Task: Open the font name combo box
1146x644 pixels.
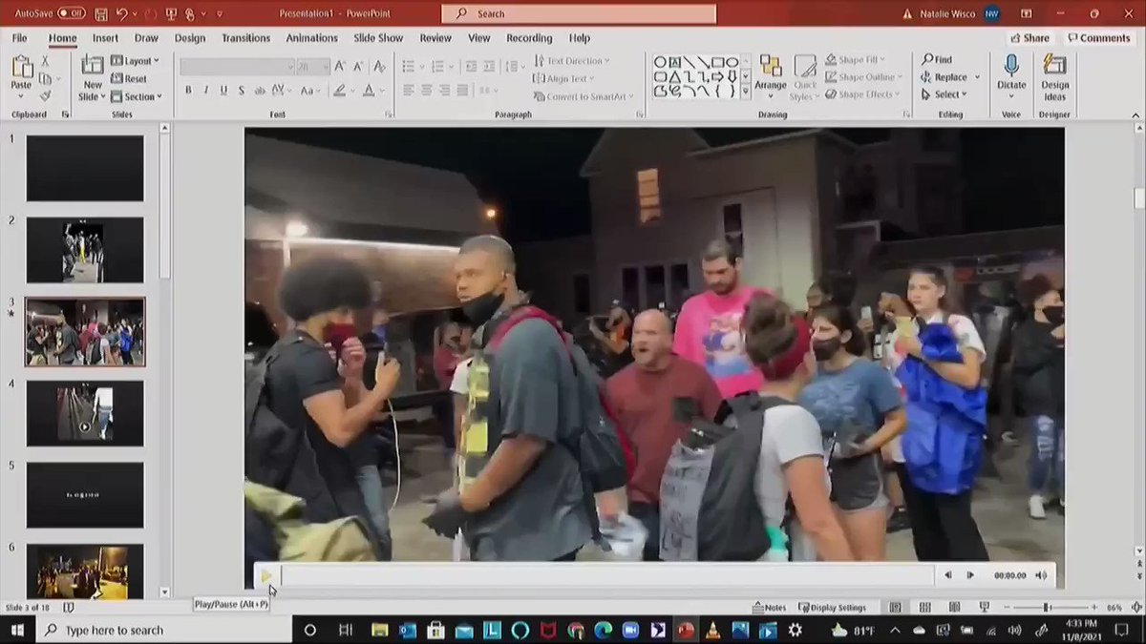Action: point(237,67)
